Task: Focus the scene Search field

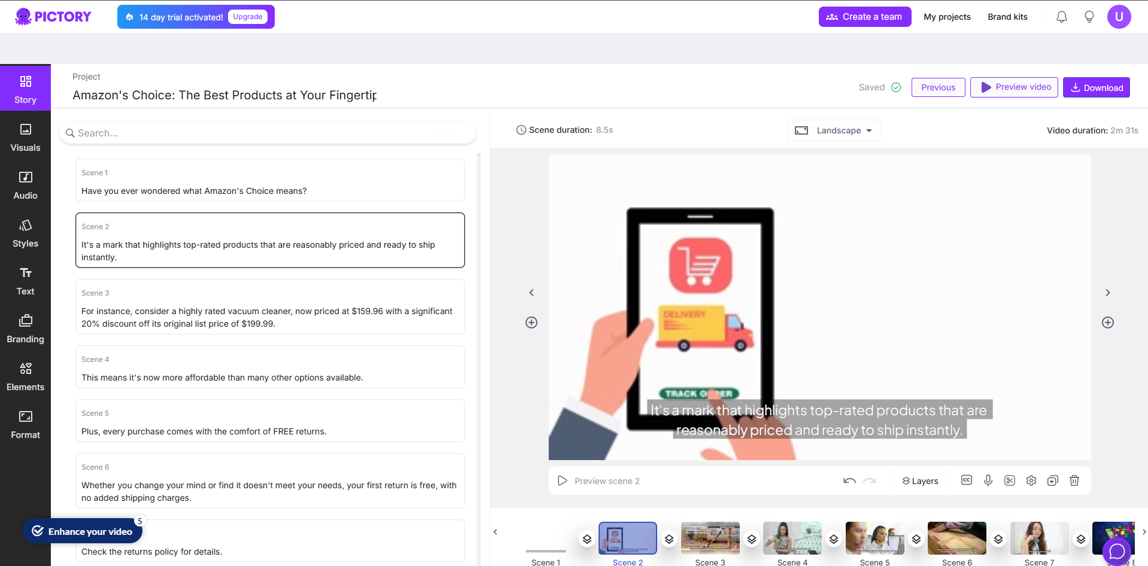Action: tap(268, 133)
